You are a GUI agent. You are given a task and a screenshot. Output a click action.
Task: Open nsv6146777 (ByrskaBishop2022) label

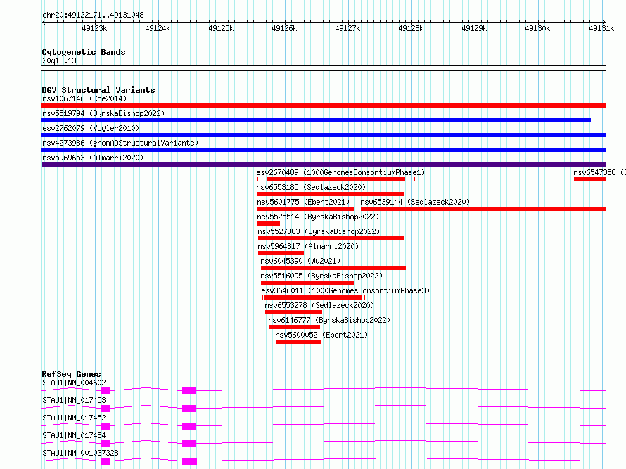point(329,320)
